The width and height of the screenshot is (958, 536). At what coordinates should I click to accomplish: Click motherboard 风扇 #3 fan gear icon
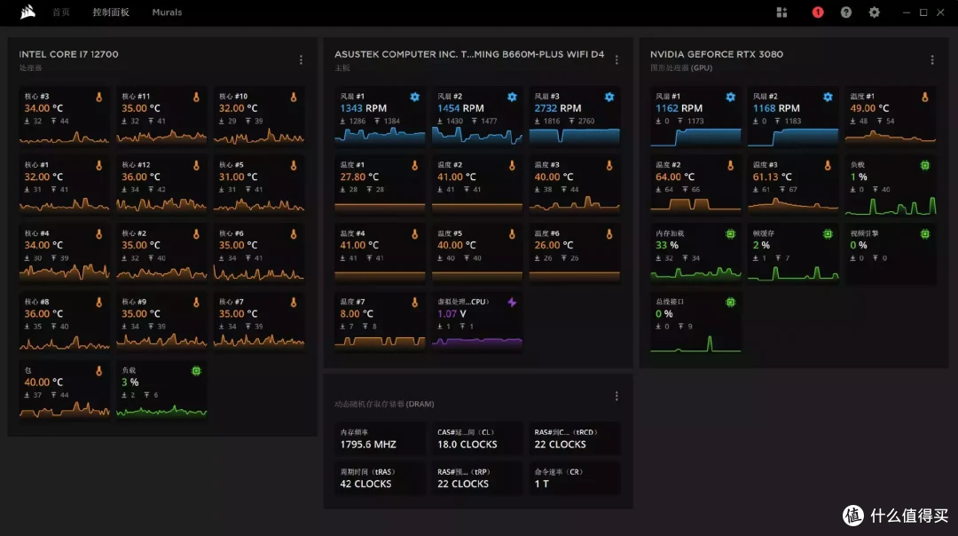(609, 97)
